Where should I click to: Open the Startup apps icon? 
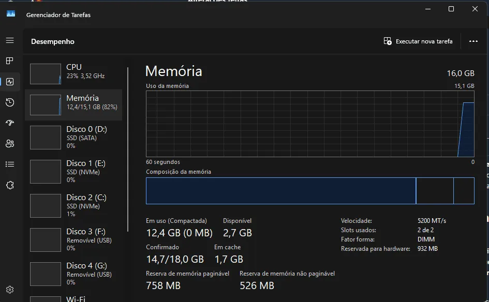pyautogui.click(x=10, y=123)
